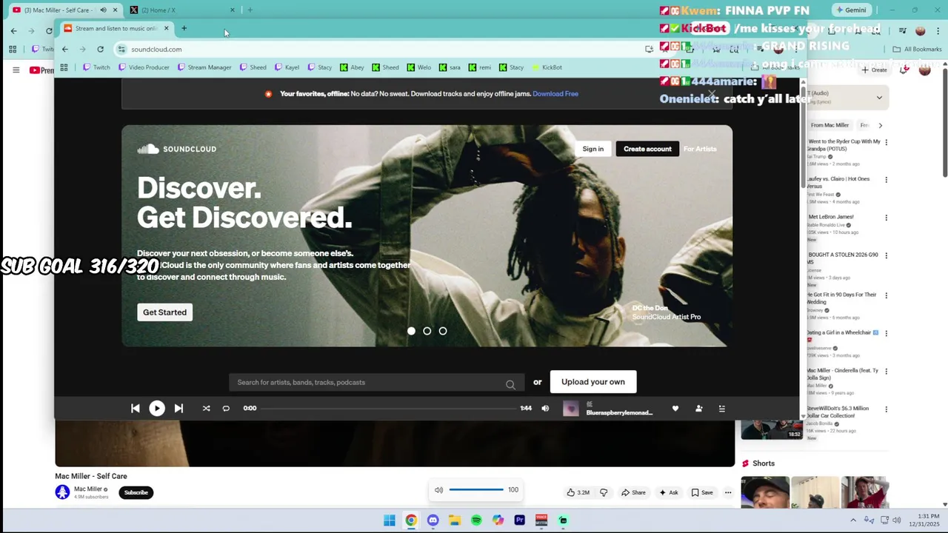Viewport: 948px width, 533px height.
Task: Open Adobe Premiere Pro from taskbar
Action: click(x=519, y=520)
